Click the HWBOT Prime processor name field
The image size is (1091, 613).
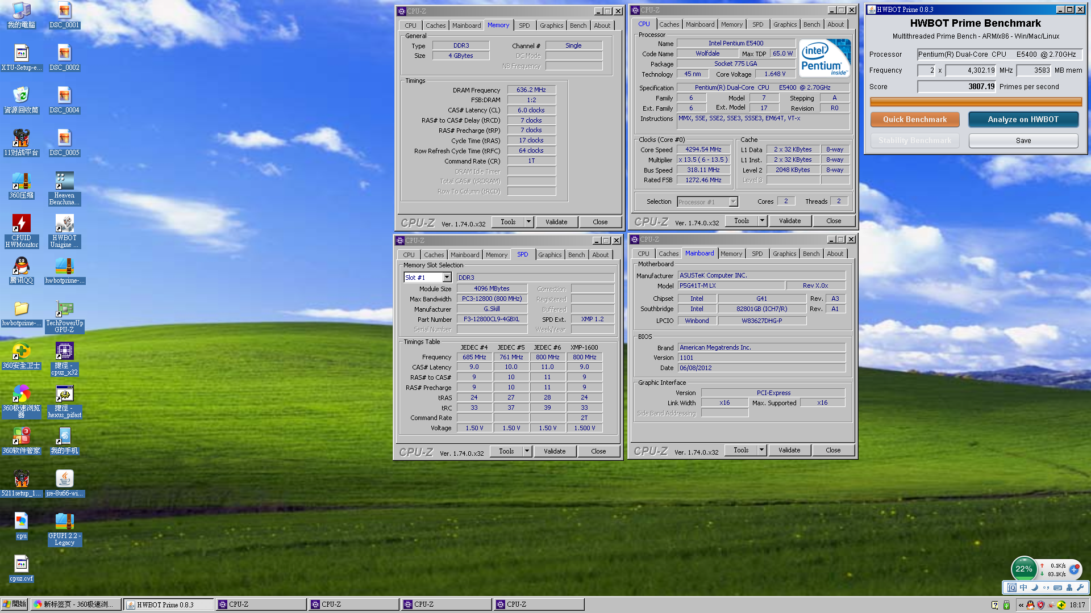(x=1000, y=54)
